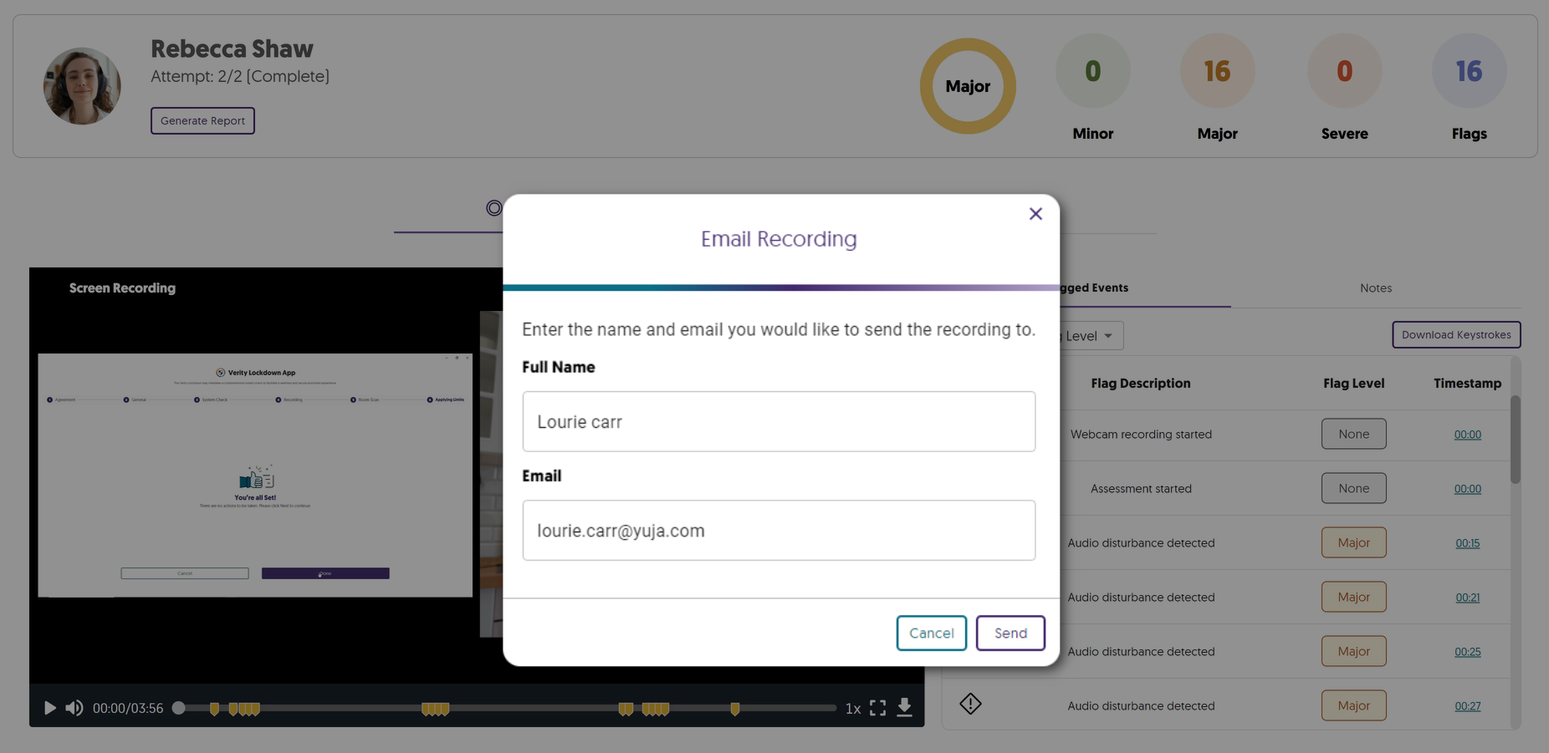Mute the recording volume
The width and height of the screenshot is (1549, 753).
[74, 708]
